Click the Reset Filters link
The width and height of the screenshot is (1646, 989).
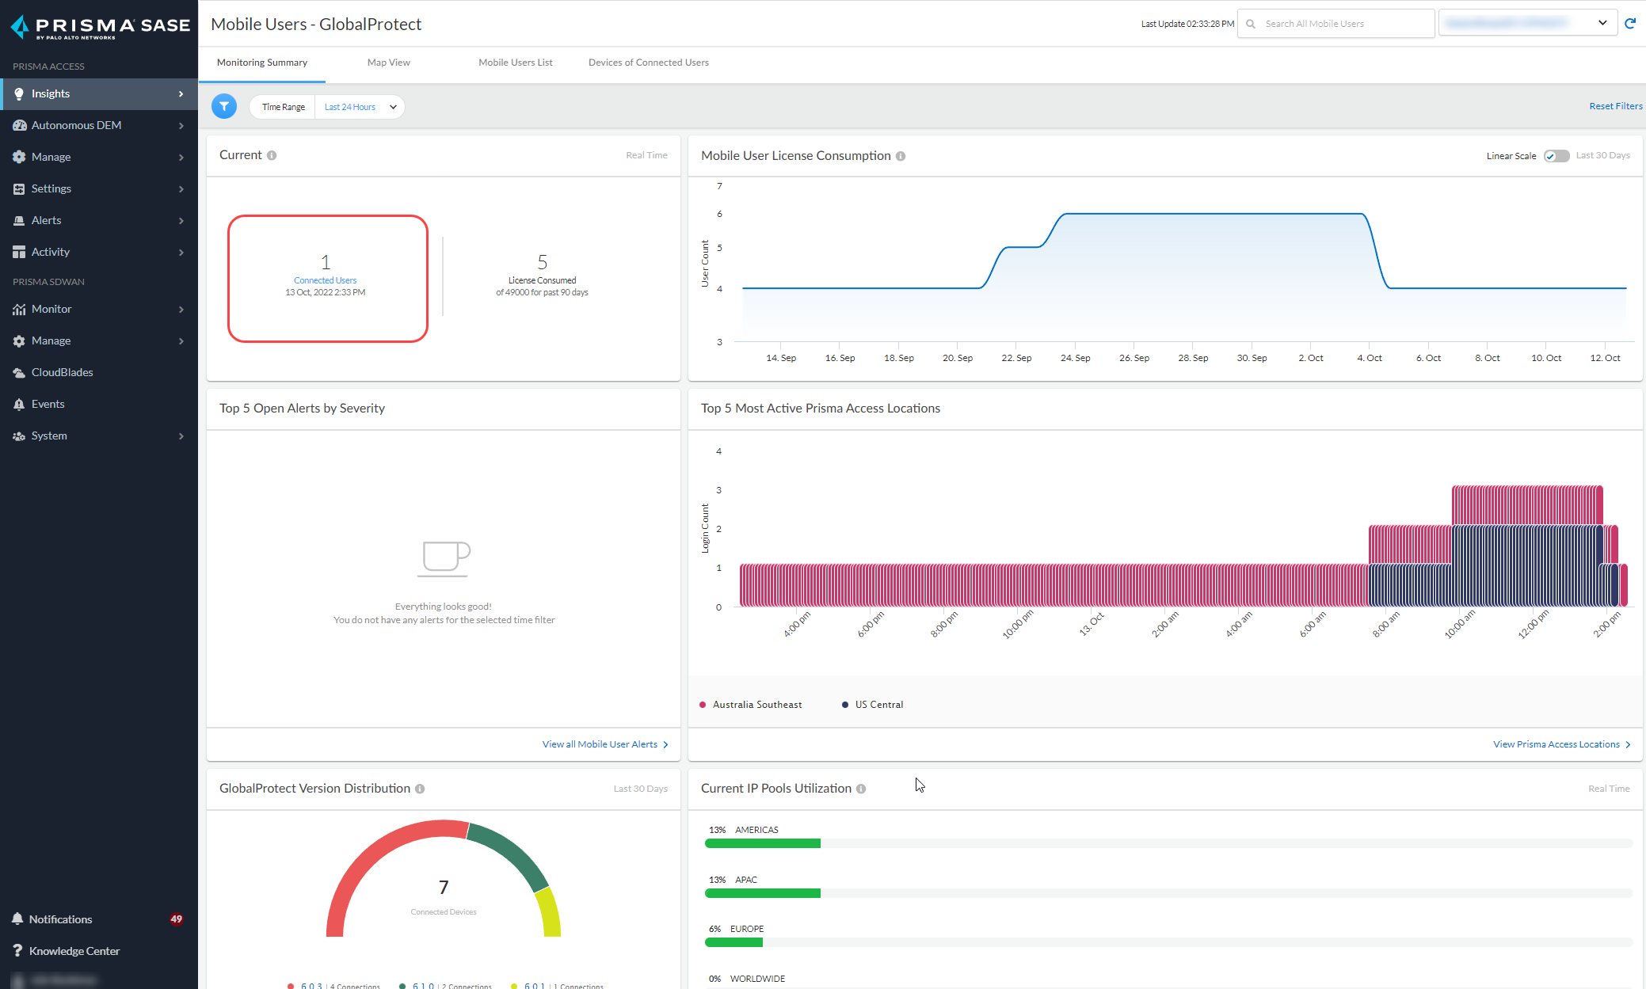(1615, 106)
